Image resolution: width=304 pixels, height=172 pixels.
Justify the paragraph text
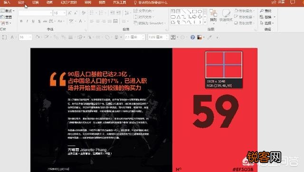point(110,21)
